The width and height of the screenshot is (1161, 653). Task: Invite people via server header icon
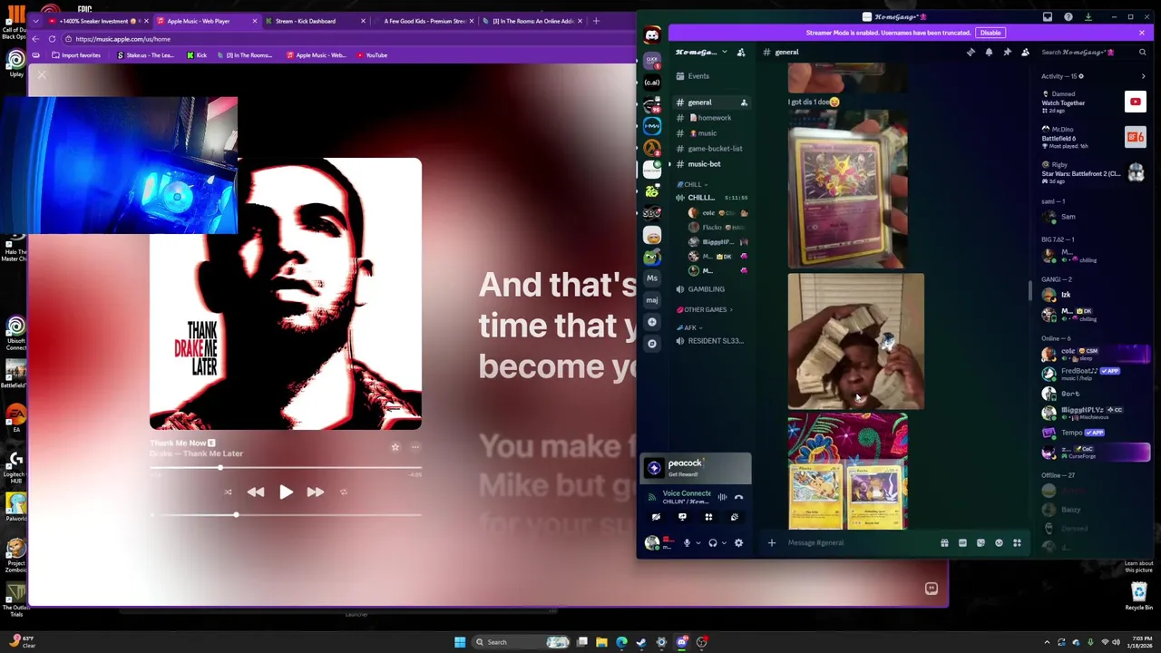[x=741, y=53]
